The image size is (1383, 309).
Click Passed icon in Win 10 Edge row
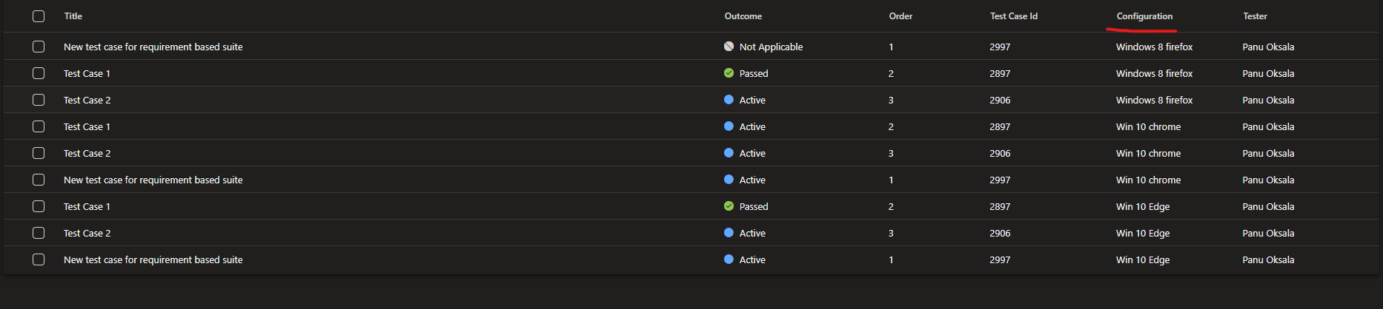[x=729, y=206]
